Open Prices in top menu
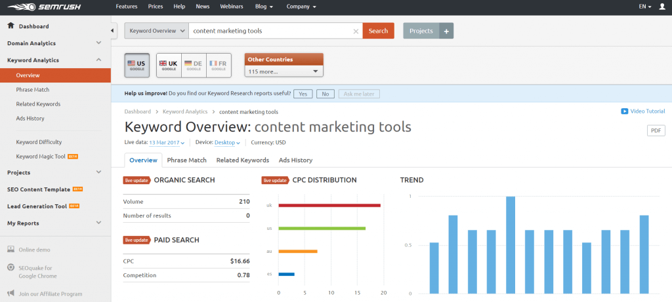672x302 pixels. pyautogui.click(x=155, y=7)
